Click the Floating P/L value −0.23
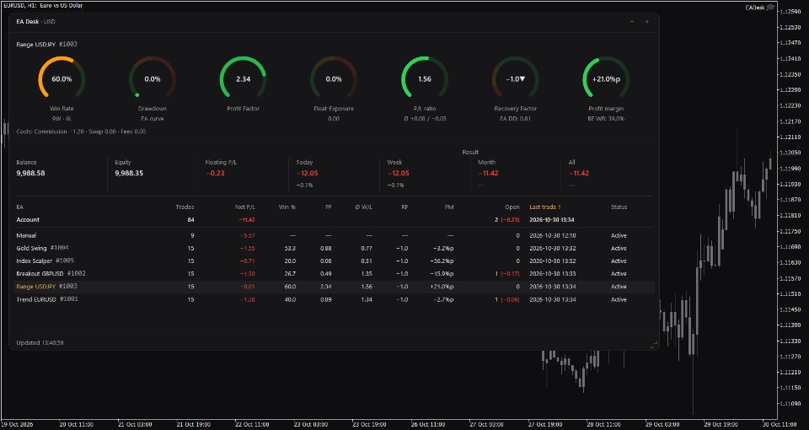This screenshot has width=809, height=430. click(x=215, y=173)
